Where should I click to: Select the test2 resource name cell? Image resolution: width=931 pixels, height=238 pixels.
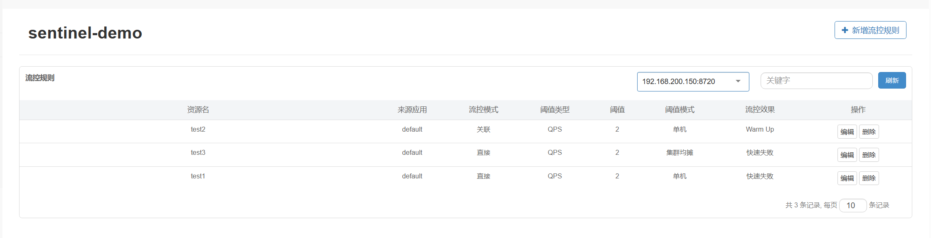click(198, 130)
